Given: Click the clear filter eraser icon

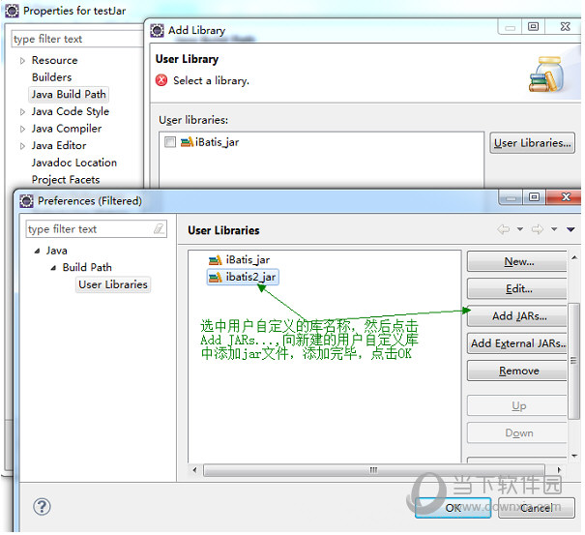Looking at the screenshot, I should (159, 229).
